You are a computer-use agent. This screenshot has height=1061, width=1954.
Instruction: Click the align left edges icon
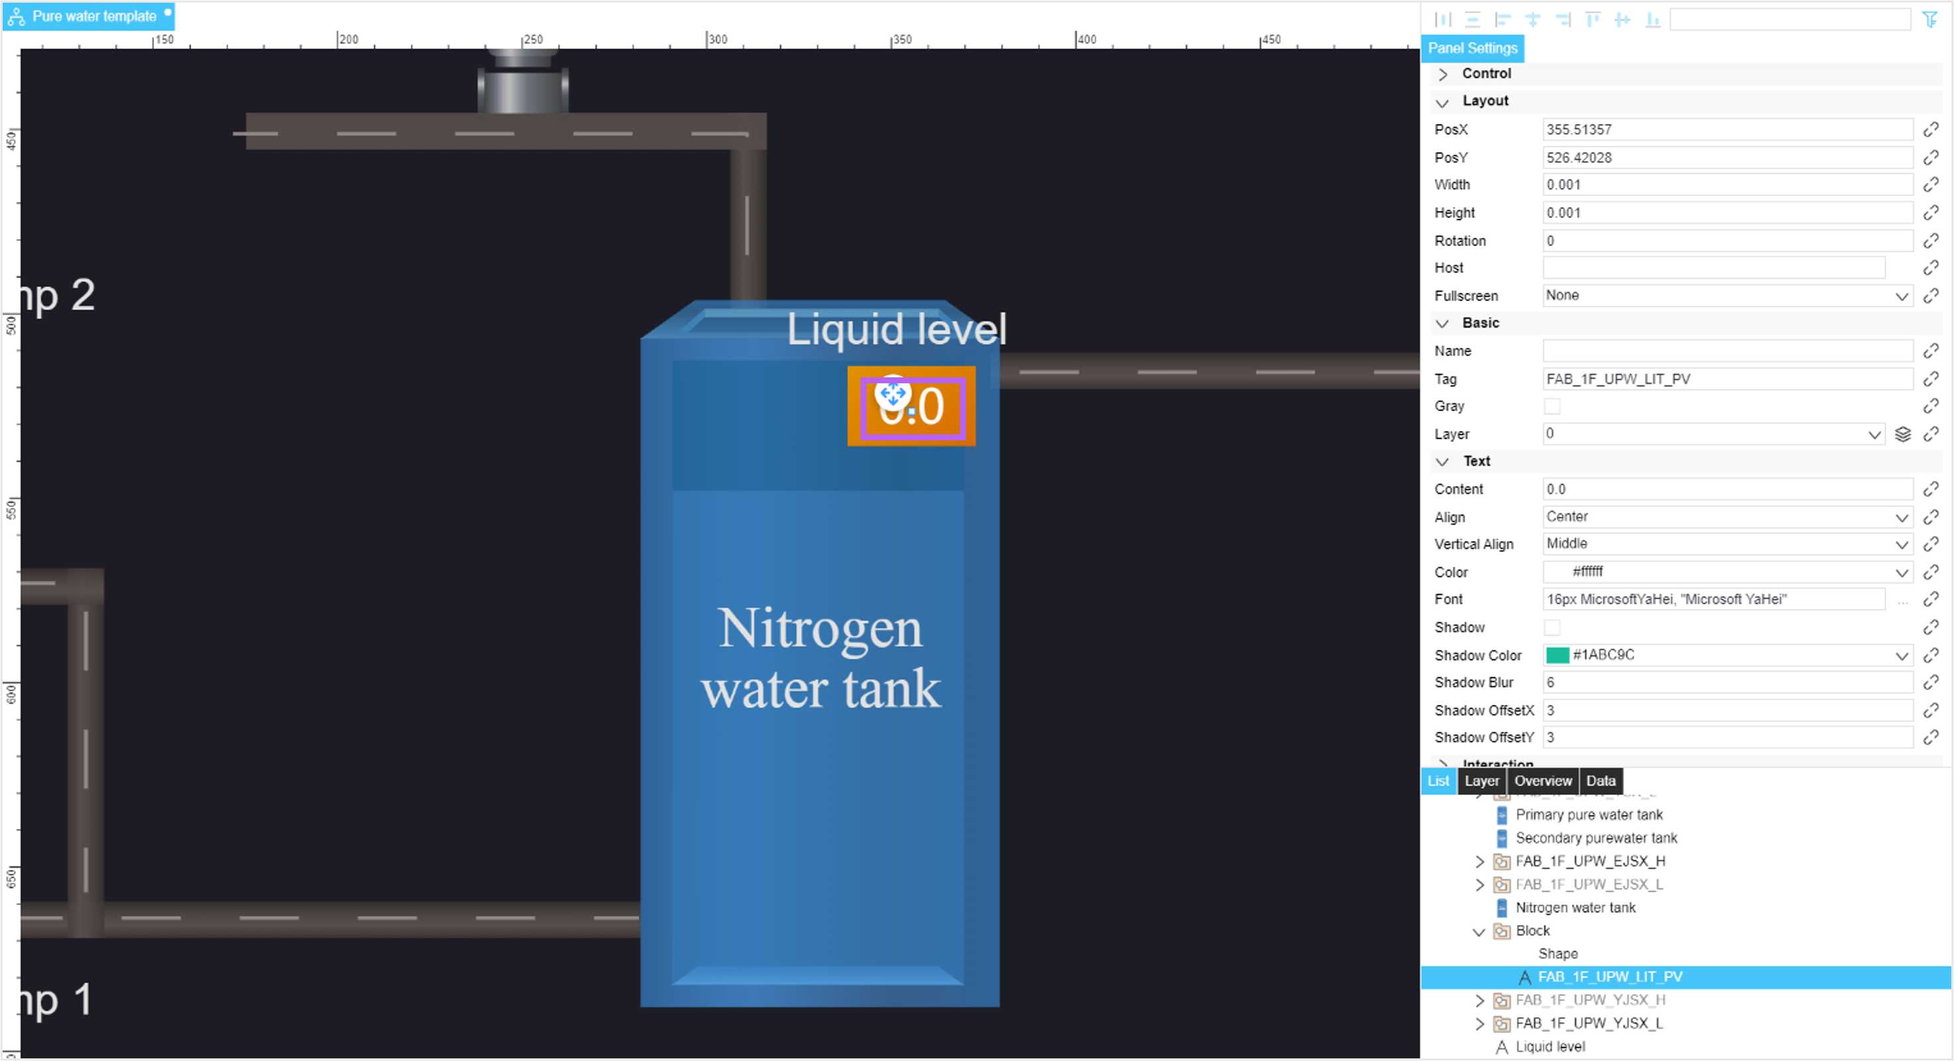click(1503, 20)
